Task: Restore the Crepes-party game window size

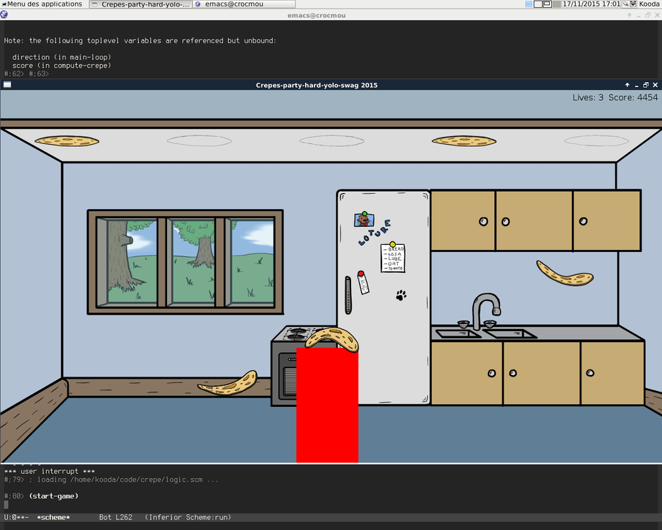Action: (x=645, y=85)
